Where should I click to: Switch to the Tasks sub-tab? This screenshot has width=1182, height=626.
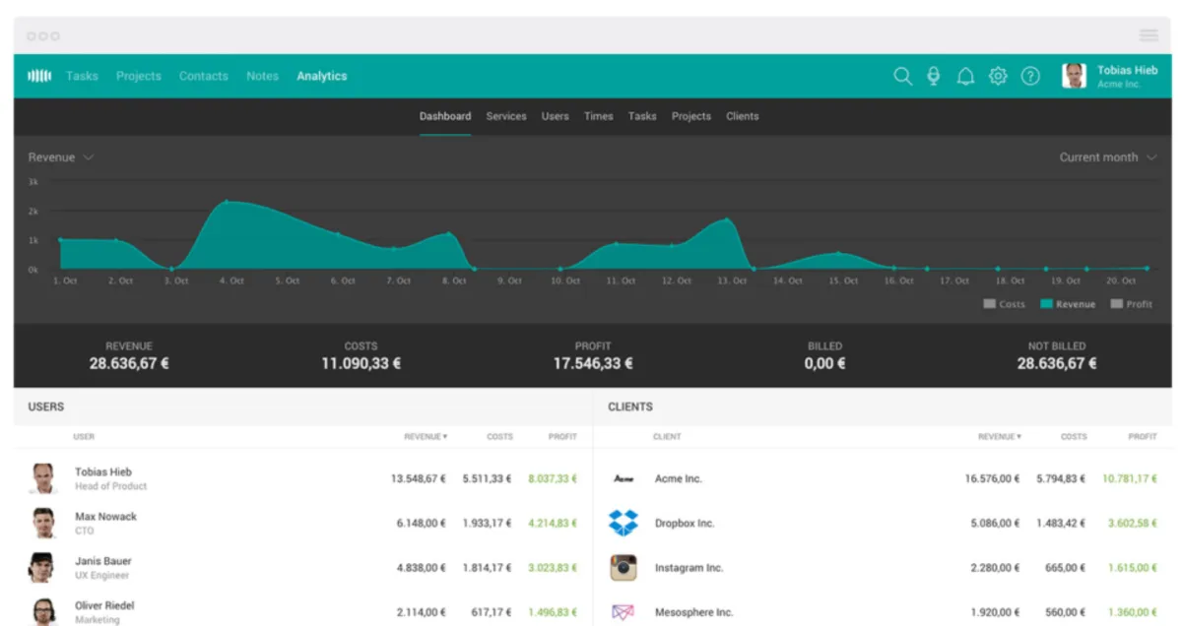pos(642,116)
